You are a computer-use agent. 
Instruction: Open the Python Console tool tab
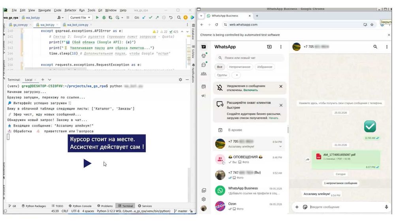[80, 206]
